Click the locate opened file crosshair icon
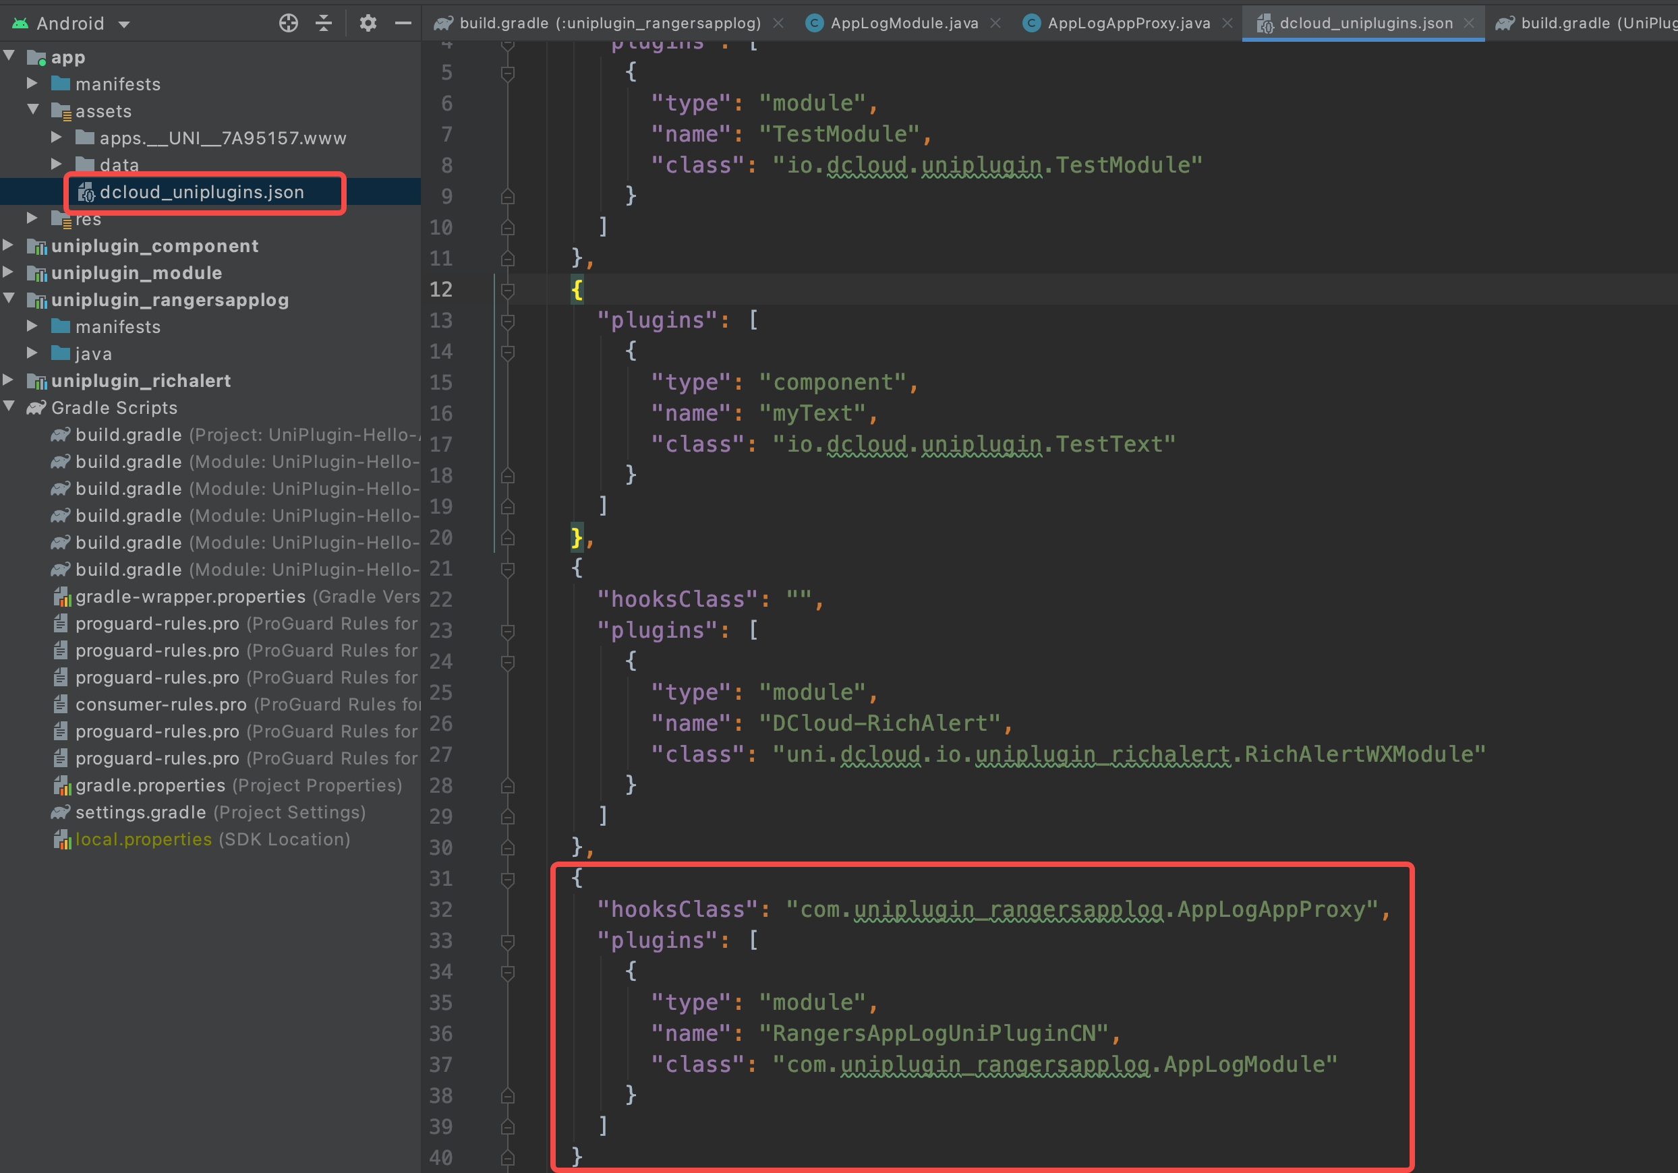The image size is (1678, 1173). coord(289,24)
